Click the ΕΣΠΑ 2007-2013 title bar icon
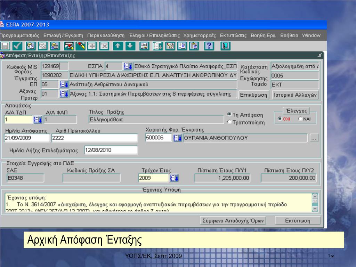 2,24
